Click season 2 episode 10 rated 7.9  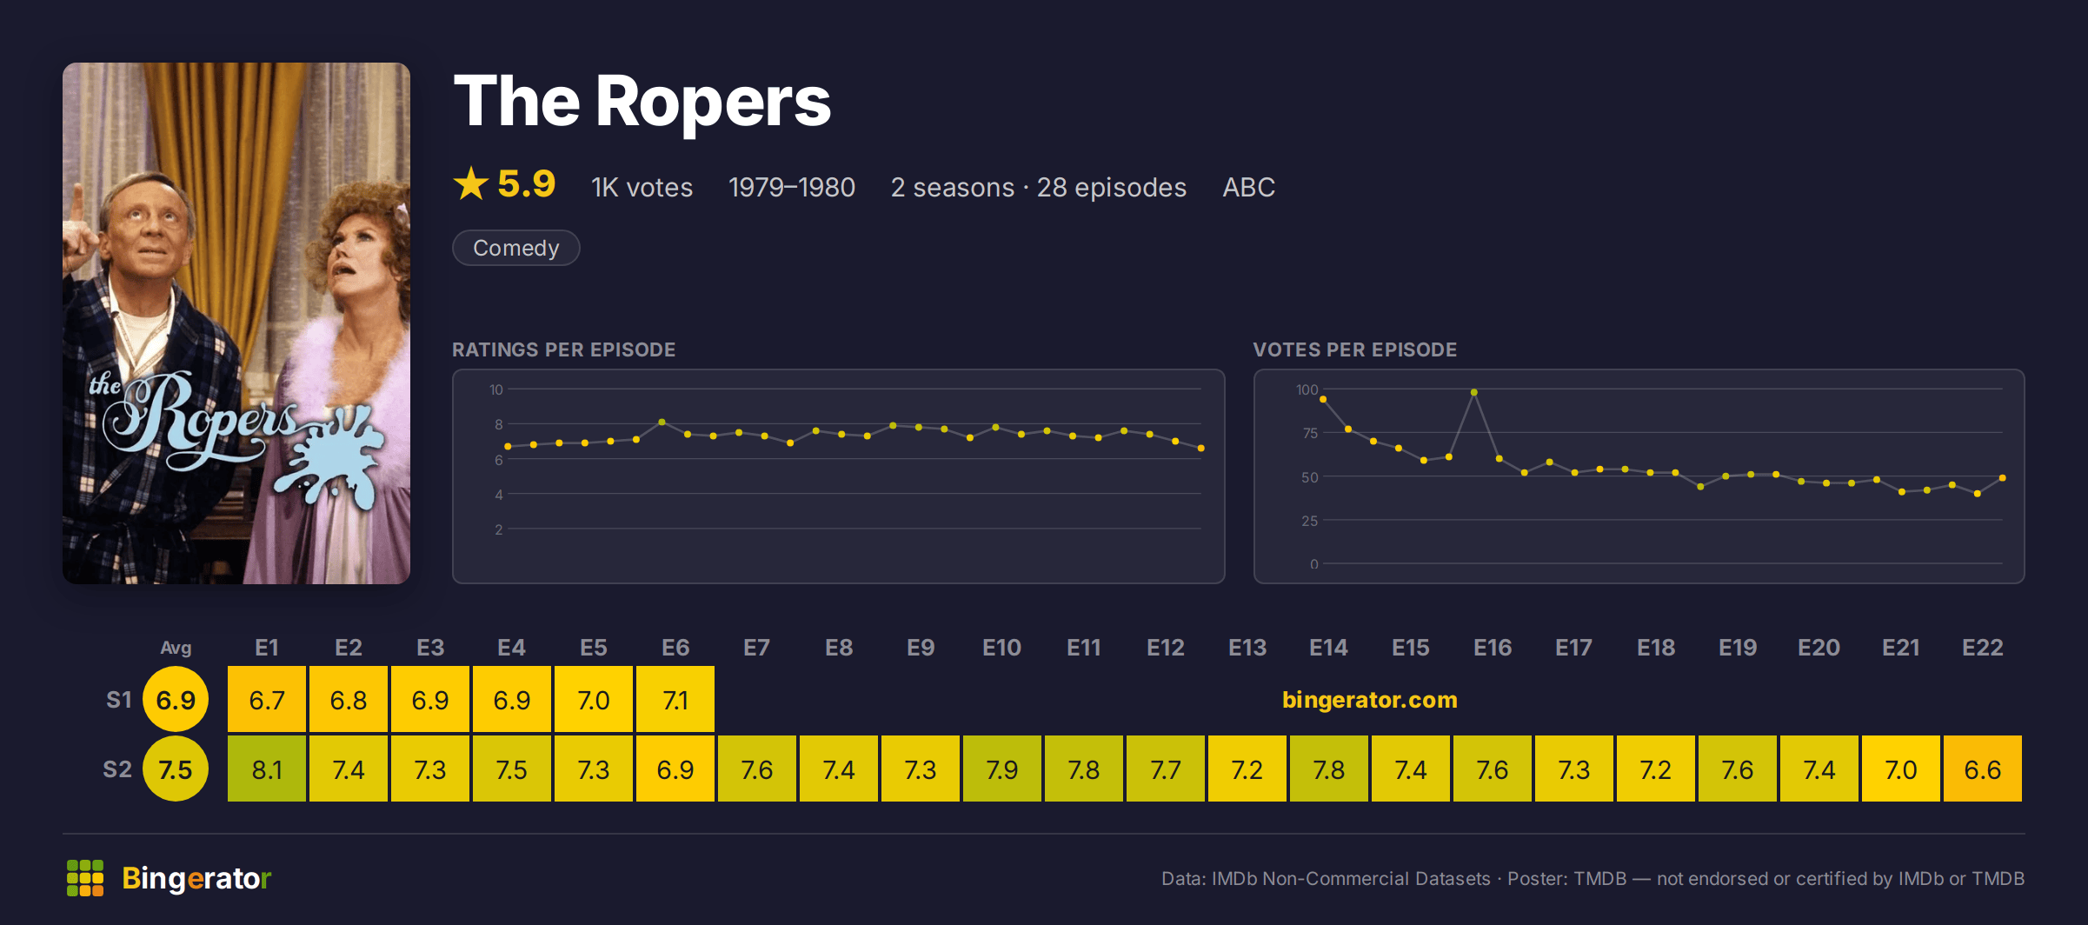pyautogui.click(x=1002, y=769)
